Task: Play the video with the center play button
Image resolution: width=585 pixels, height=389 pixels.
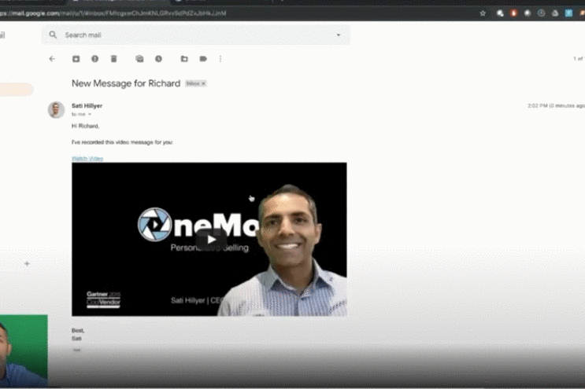Action: (x=212, y=240)
